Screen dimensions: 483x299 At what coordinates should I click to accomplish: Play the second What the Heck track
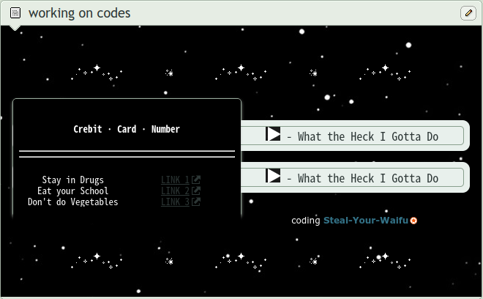click(273, 176)
